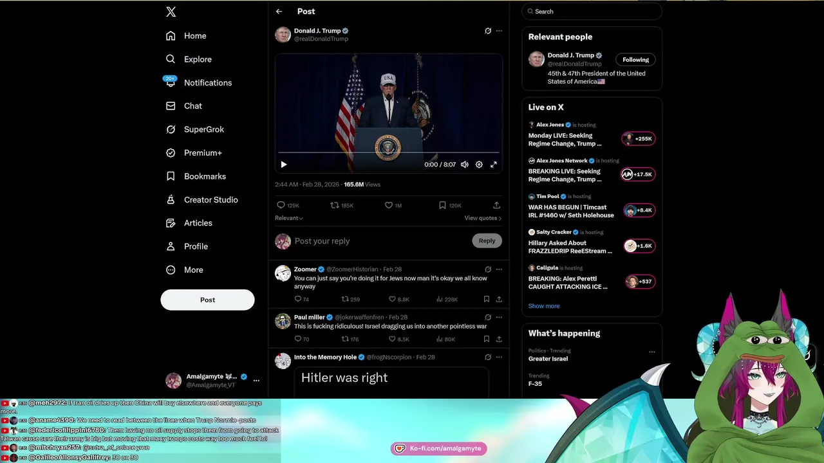Click the Bookmarks sidebar icon

(171, 176)
